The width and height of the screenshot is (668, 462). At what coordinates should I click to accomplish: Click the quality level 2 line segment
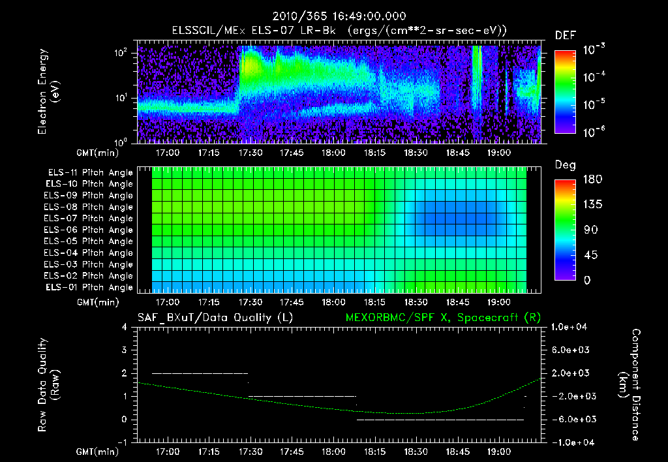(x=200, y=373)
